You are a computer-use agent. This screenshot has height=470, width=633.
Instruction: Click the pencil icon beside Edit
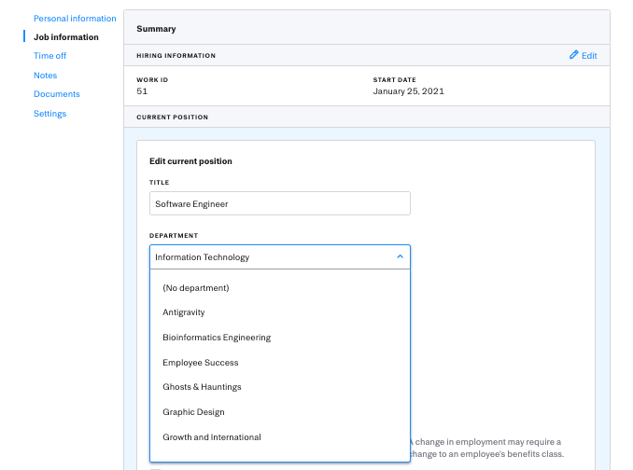[x=573, y=55]
